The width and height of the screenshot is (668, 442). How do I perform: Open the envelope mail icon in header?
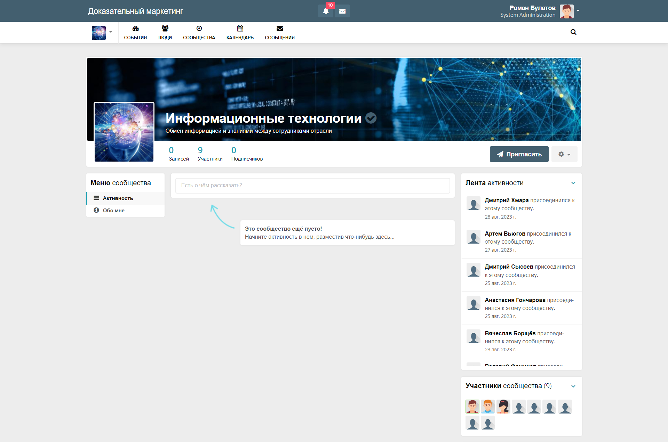(342, 11)
